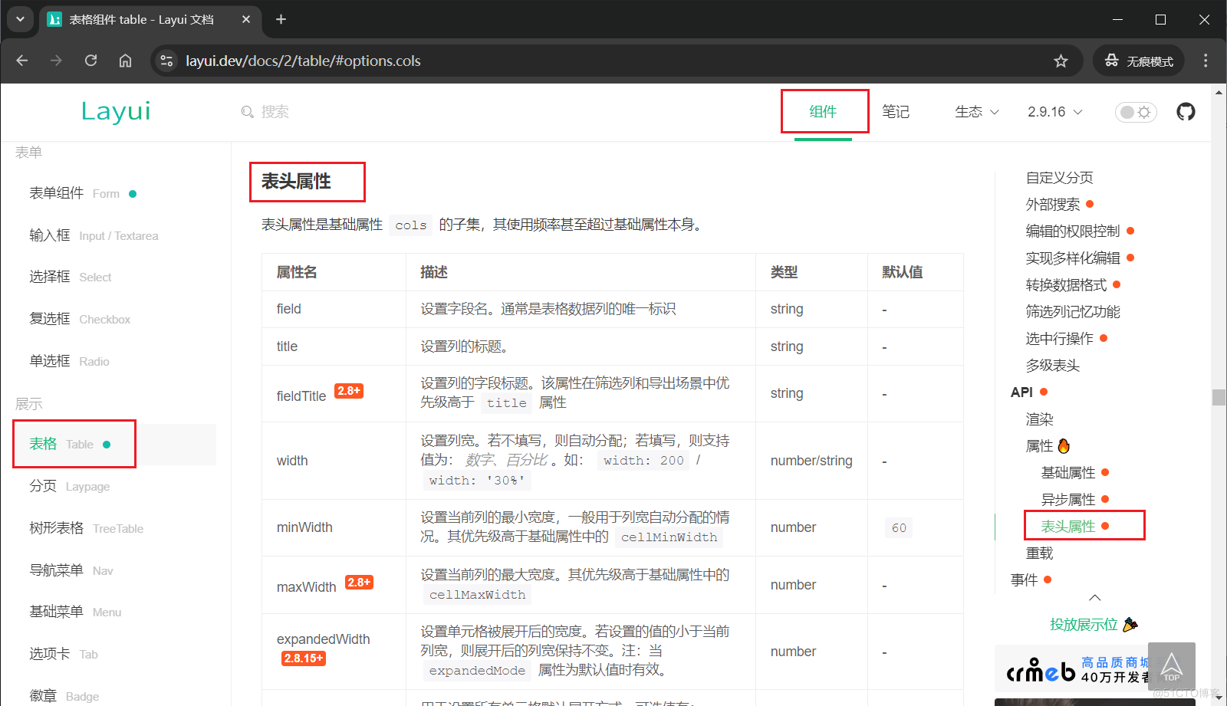
Task: Jump to 转换数据格式 outline entry
Action: click(1066, 285)
